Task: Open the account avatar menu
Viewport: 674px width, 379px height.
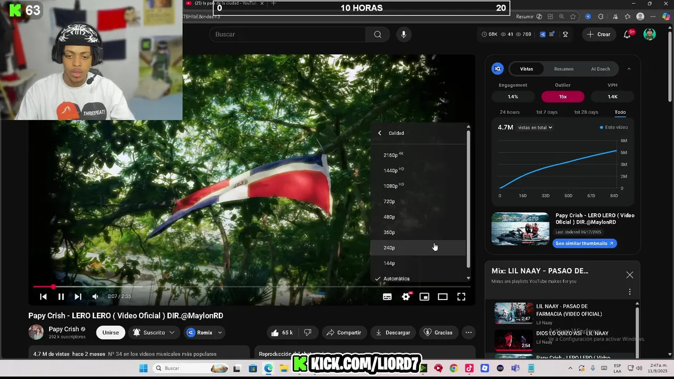Action: tap(650, 34)
